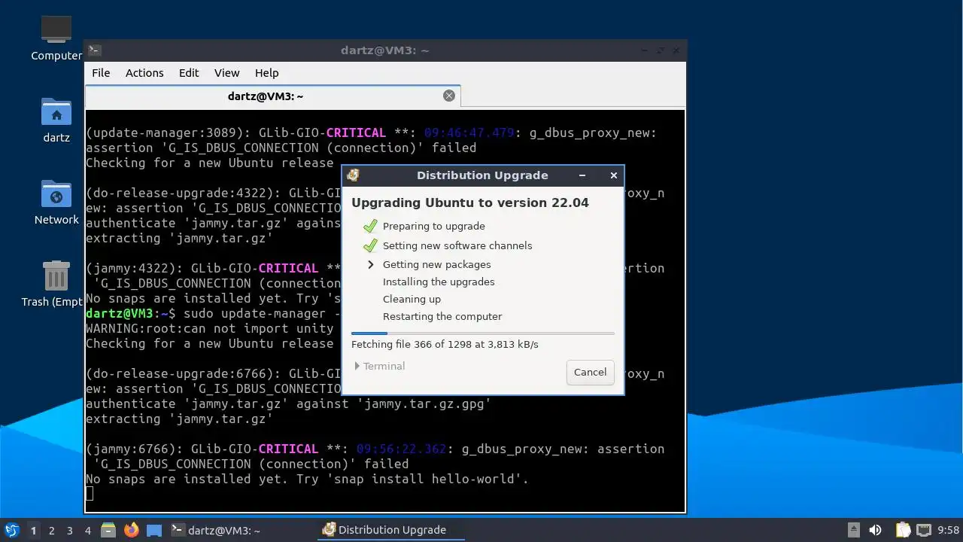The width and height of the screenshot is (963, 542).
Task: Open the terminal Edit menu
Action: (x=189, y=73)
